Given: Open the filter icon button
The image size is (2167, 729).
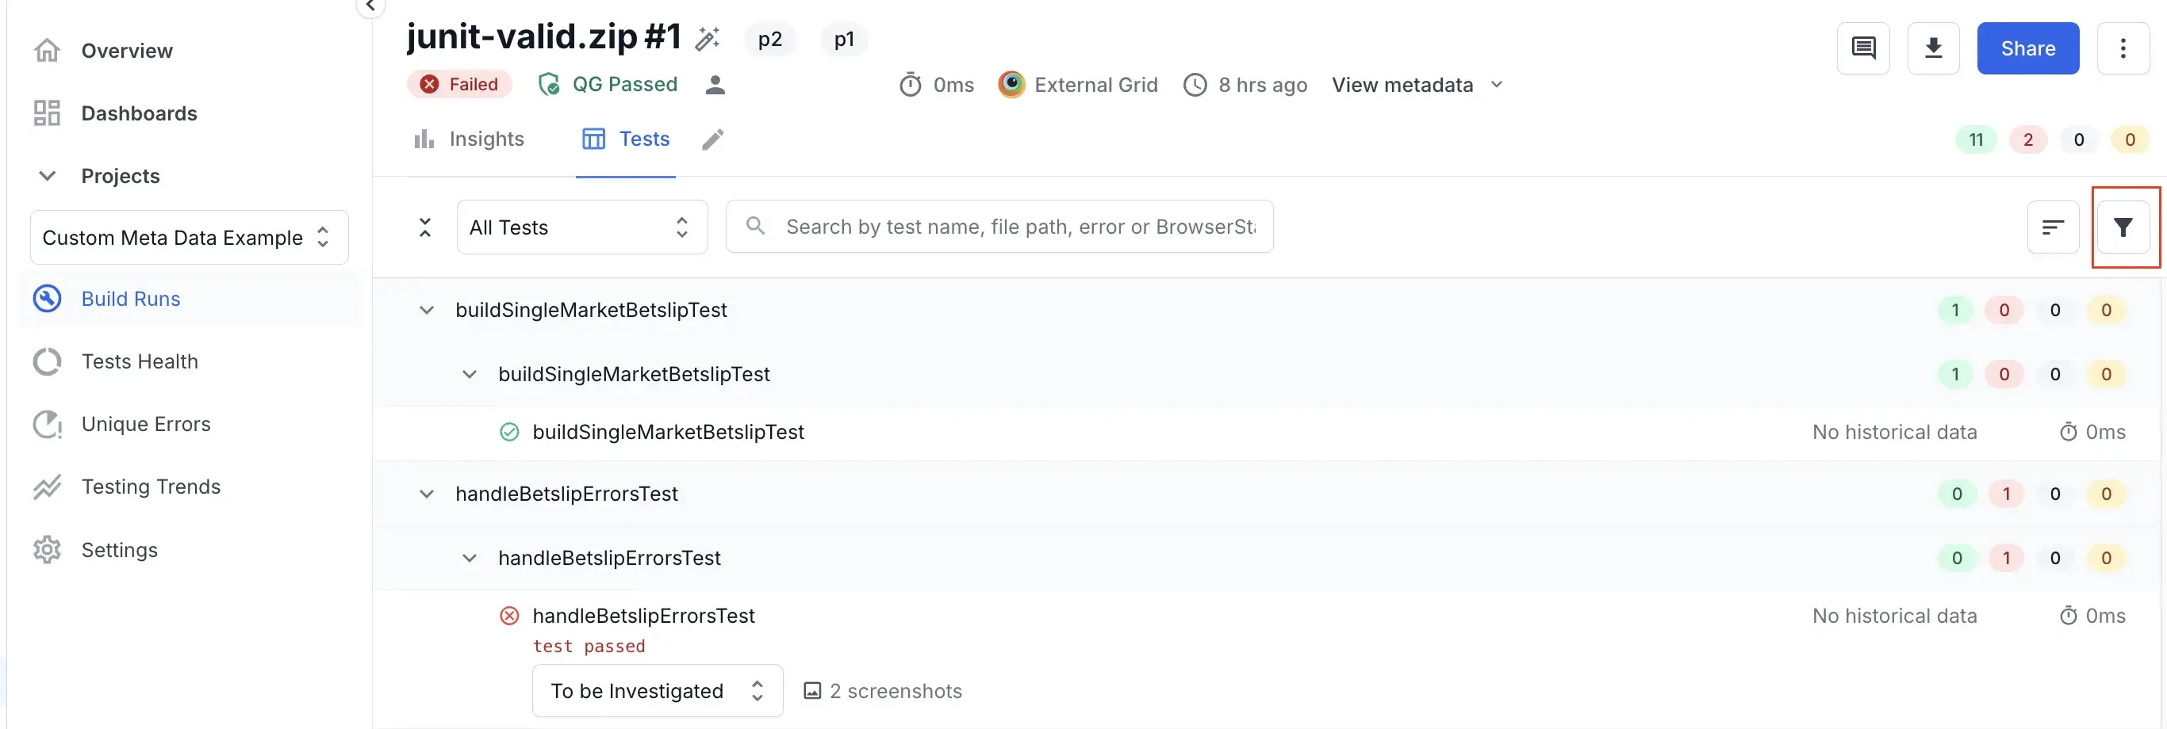Looking at the screenshot, I should (2123, 227).
